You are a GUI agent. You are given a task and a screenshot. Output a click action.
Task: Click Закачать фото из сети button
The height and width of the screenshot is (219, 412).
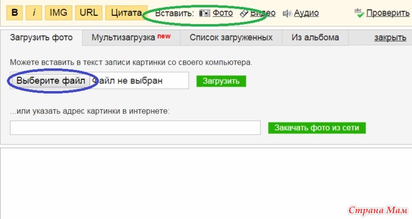click(317, 128)
